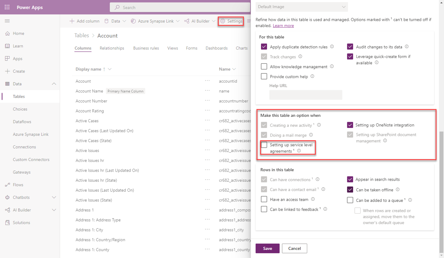Expand the Azure Synapse Link dropdown arrow
Screen dimensions: 444x258
coord(178,21)
